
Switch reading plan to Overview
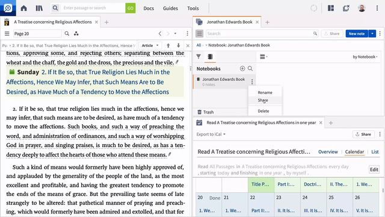[328, 152]
